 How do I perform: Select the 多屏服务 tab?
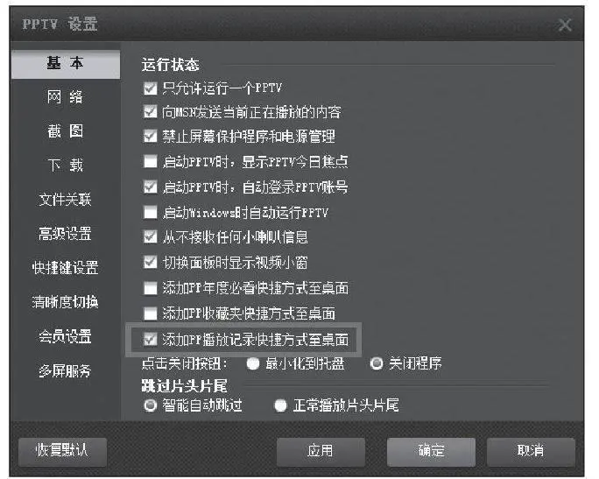tap(66, 370)
